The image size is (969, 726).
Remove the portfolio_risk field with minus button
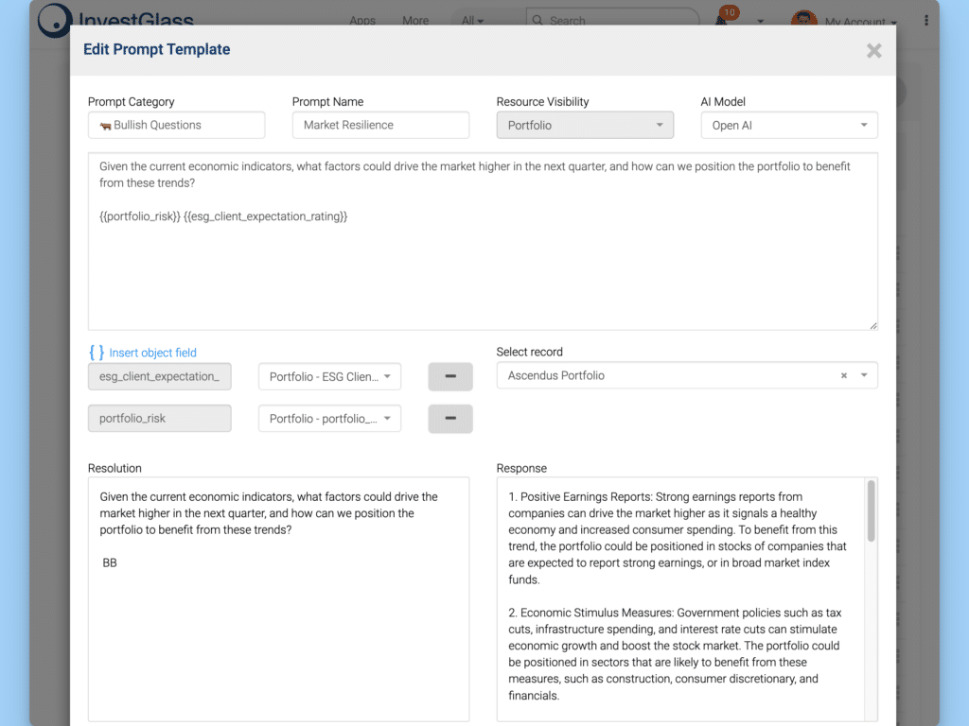[x=450, y=419]
